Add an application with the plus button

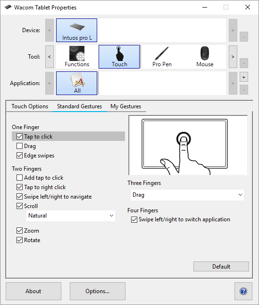[244, 77]
